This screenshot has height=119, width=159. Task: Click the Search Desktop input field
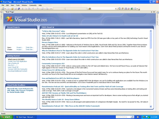[x=123, y=117]
